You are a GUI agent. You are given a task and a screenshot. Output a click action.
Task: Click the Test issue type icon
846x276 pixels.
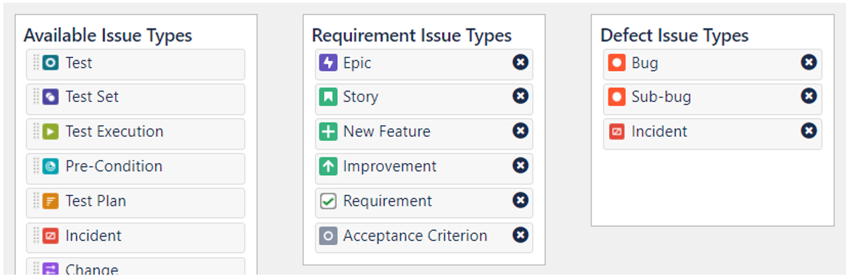50,63
